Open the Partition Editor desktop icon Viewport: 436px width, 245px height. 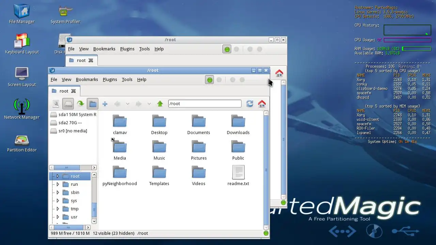[x=22, y=143]
